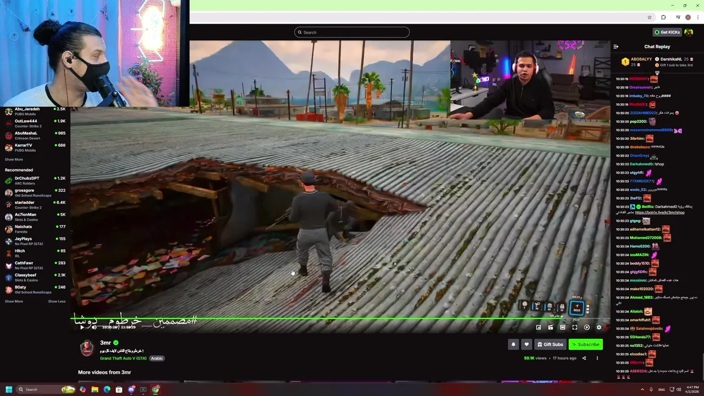This screenshot has height=396, width=704.
Task: Bookmark this page with star icon
Action: point(650,18)
